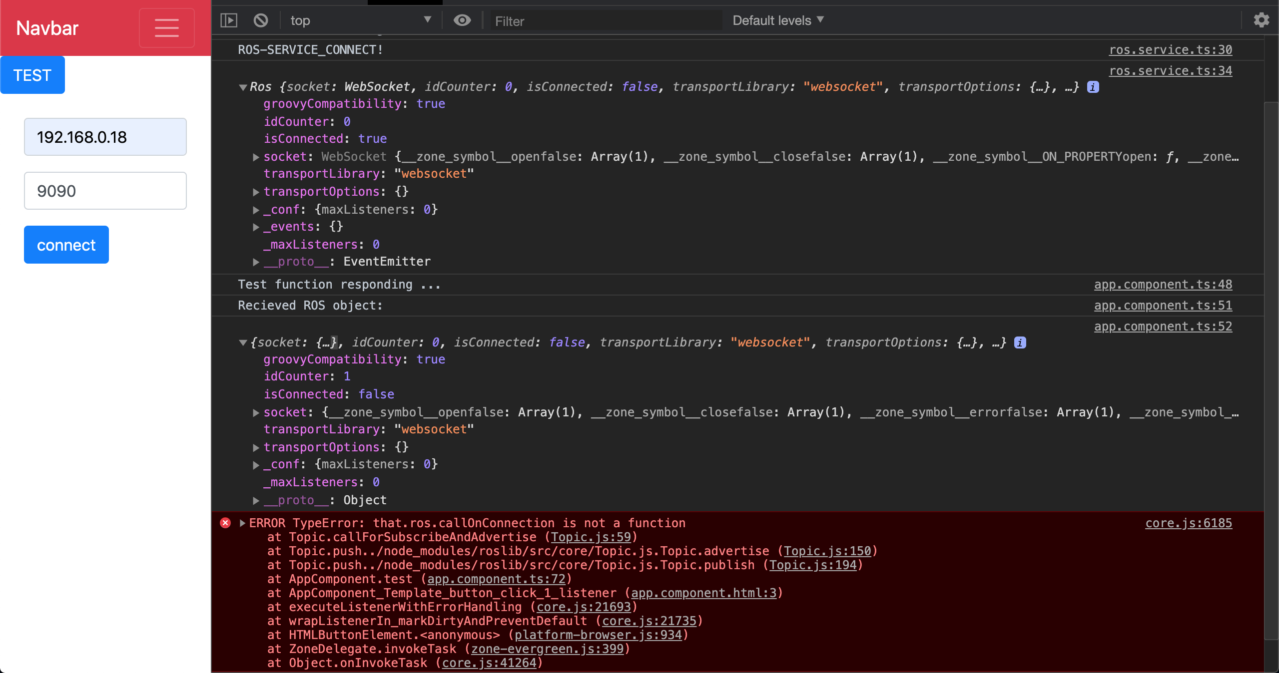The width and height of the screenshot is (1279, 673).
Task: Expand the ERROR TypeError stack trace
Action: click(242, 523)
